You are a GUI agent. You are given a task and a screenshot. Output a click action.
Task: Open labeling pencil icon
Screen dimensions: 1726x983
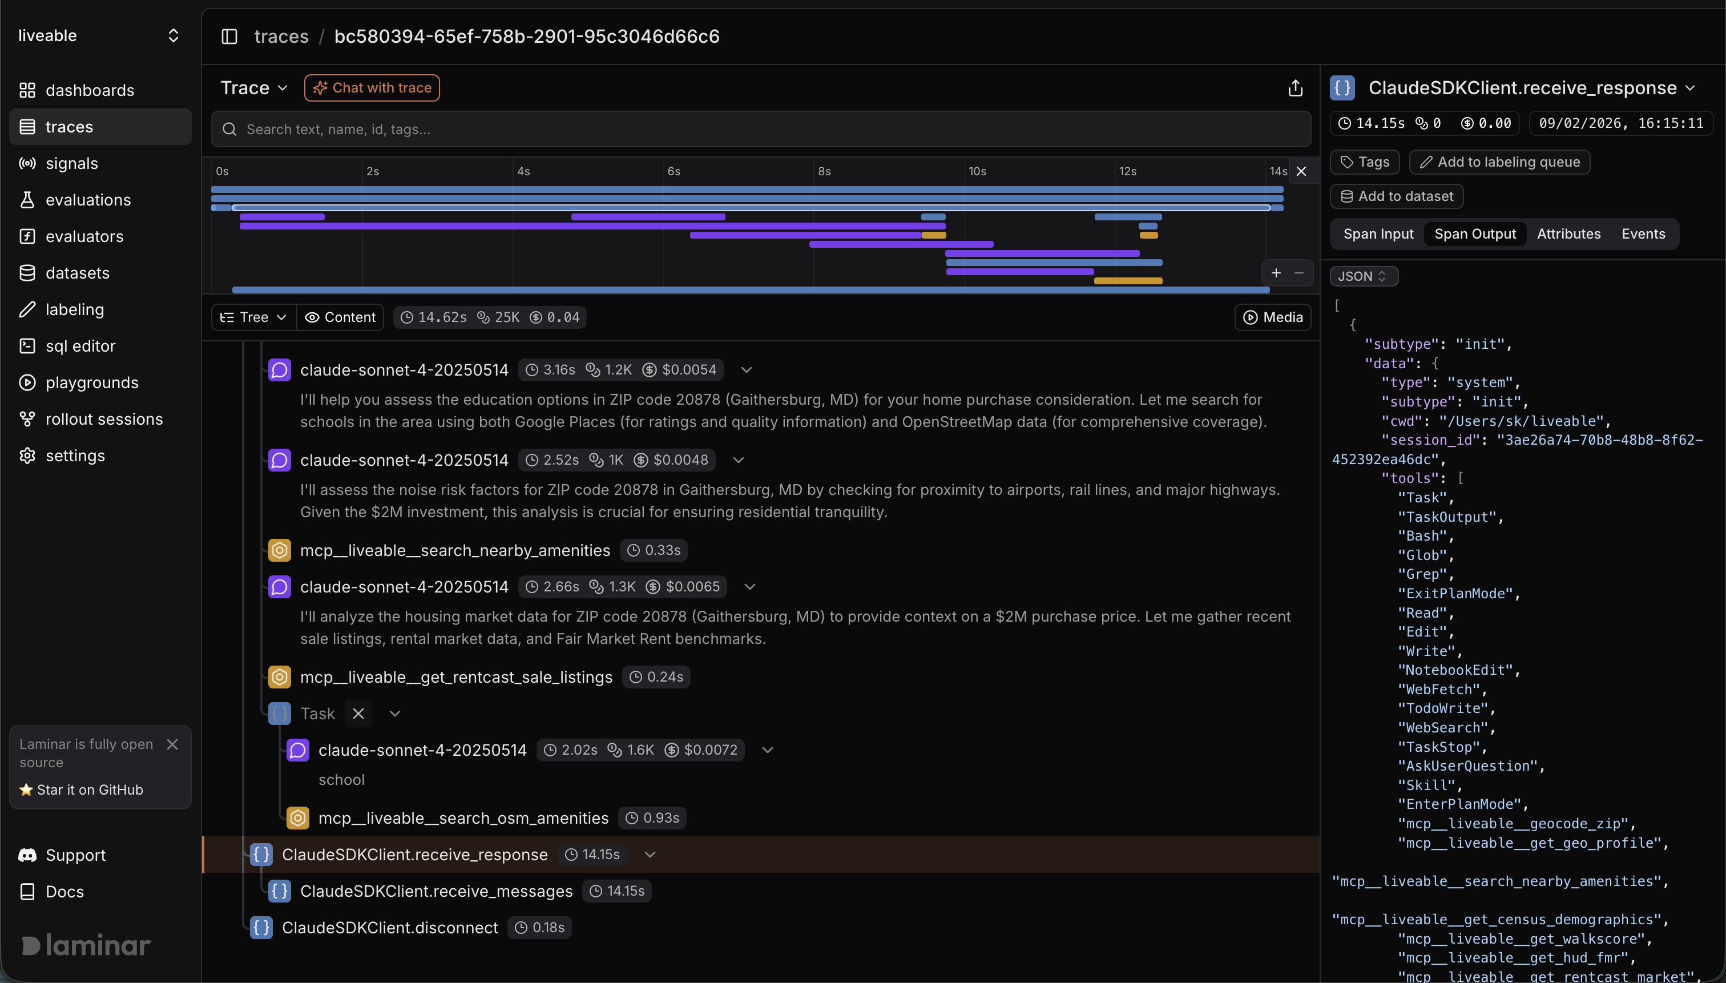point(27,309)
